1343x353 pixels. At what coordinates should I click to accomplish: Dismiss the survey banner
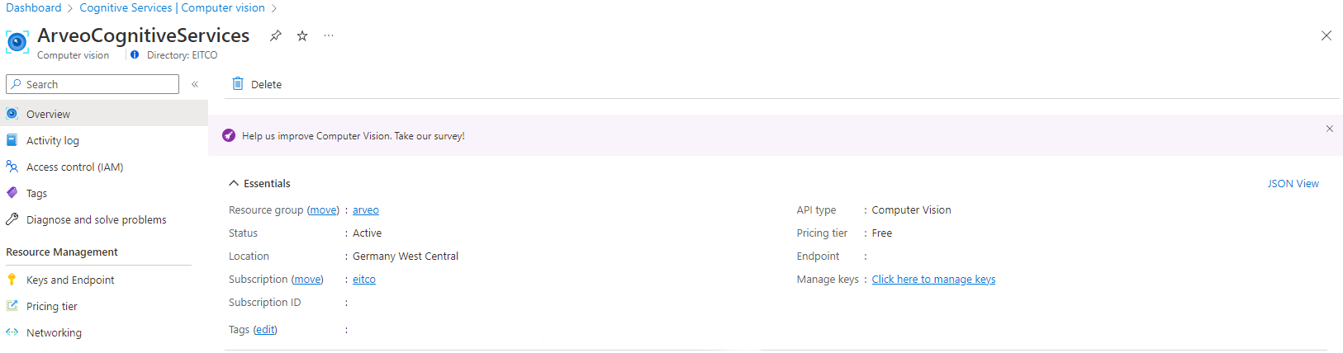tap(1329, 129)
